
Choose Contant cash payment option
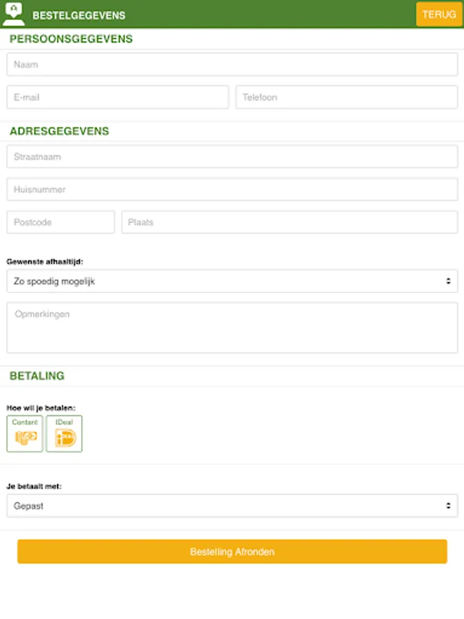(25, 433)
